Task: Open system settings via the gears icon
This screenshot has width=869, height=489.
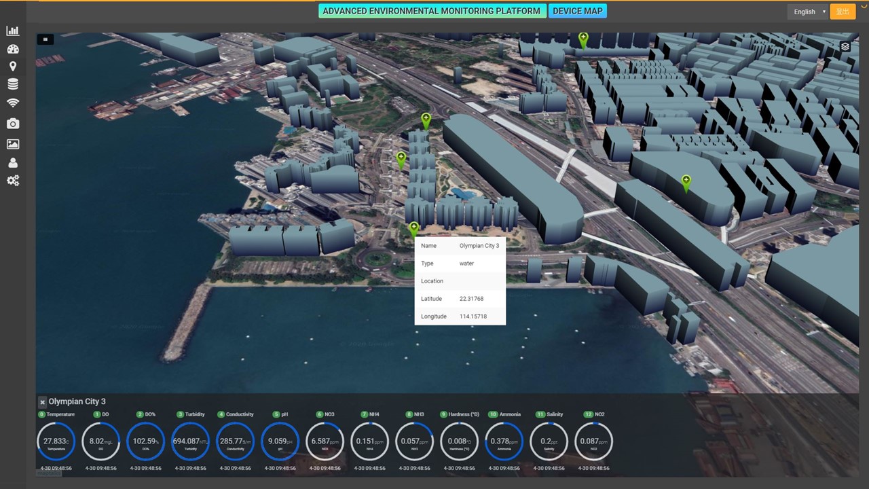Action: coord(13,181)
